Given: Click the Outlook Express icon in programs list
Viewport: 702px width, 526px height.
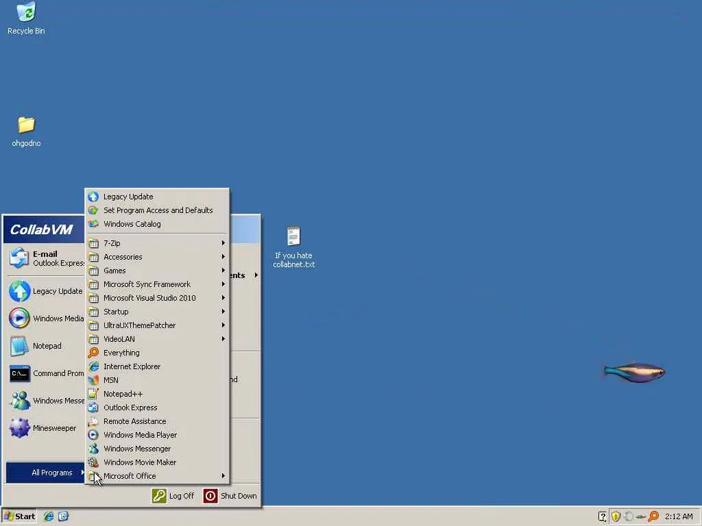Looking at the screenshot, I should (93, 408).
